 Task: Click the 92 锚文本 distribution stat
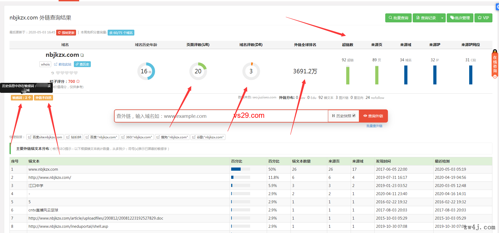click(326, 98)
